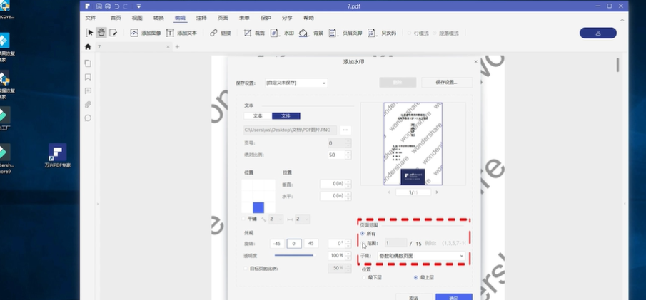Go to the home tab house icon
This screenshot has width=646, height=300.
88,47
